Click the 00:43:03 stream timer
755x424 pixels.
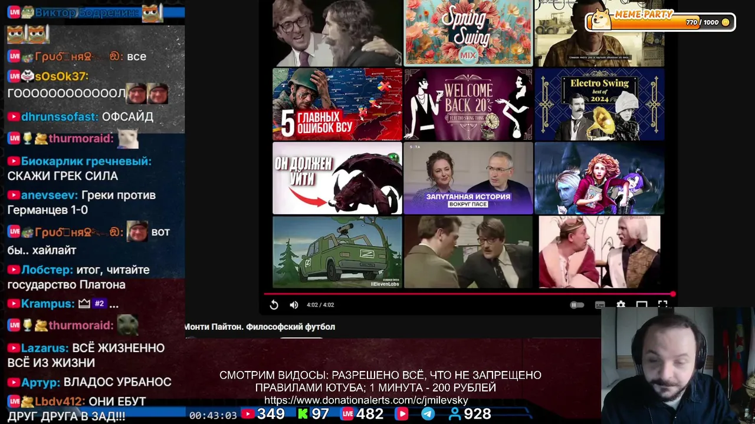pyautogui.click(x=213, y=415)
